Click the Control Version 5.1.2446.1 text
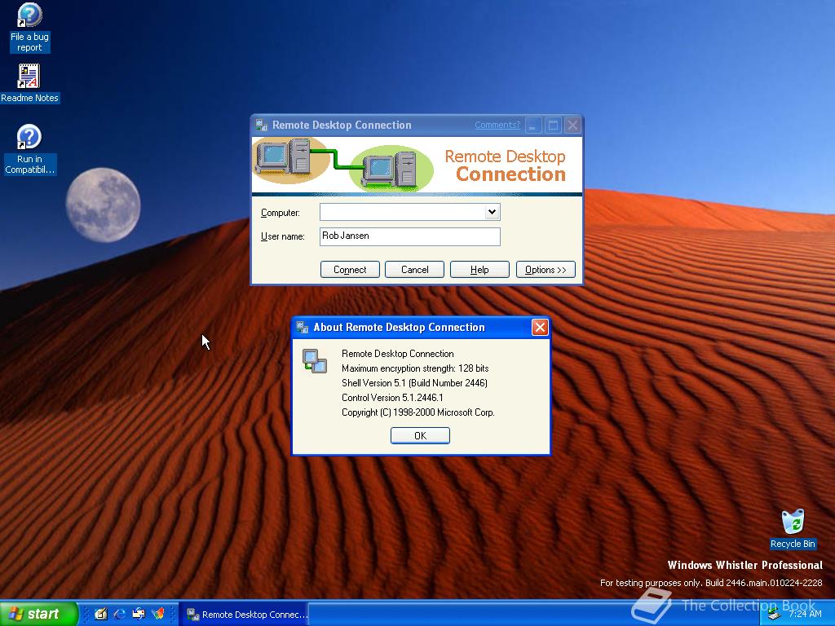The image size is (835, 626). 392,398
